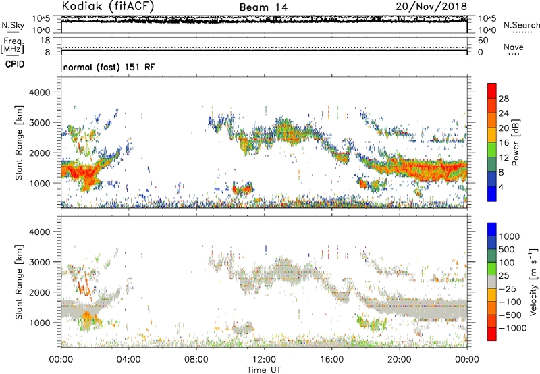
Task: Pick the blue bottom segment of Power color bar
Action: pos(492,194)
